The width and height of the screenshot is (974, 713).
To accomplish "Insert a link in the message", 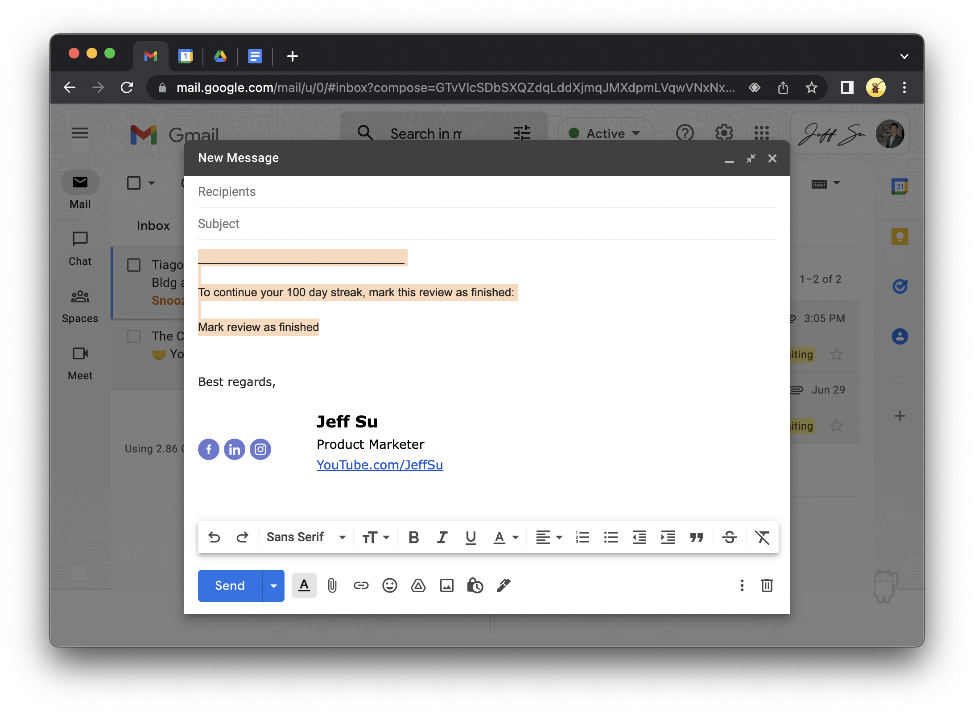I will pyautogui.click(x=361, y=585).
